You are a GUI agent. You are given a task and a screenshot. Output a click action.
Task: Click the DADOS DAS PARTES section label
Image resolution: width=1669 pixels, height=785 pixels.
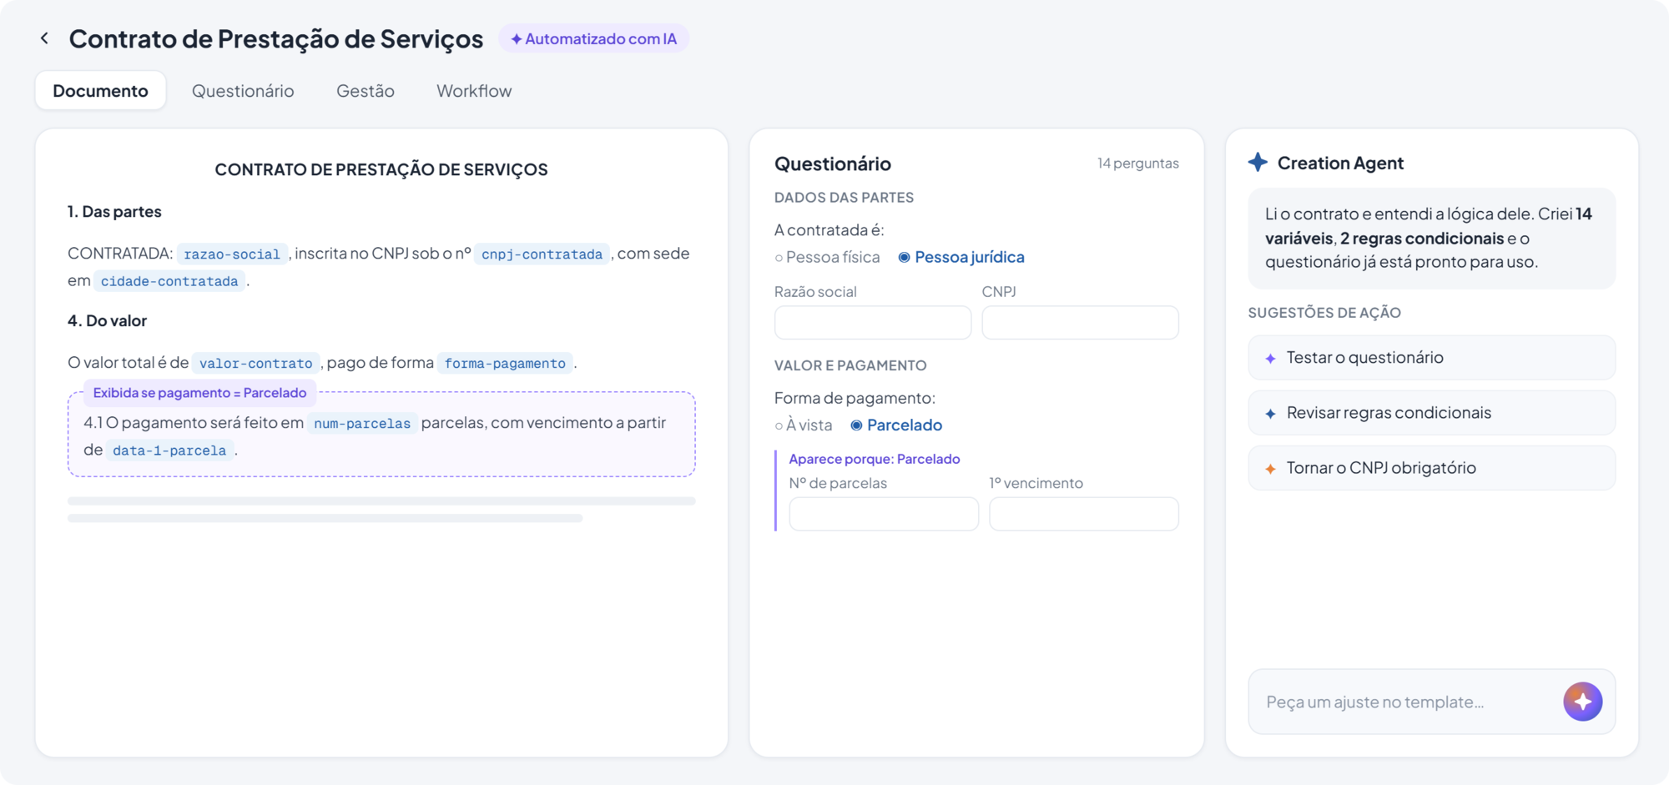[844, 197]
